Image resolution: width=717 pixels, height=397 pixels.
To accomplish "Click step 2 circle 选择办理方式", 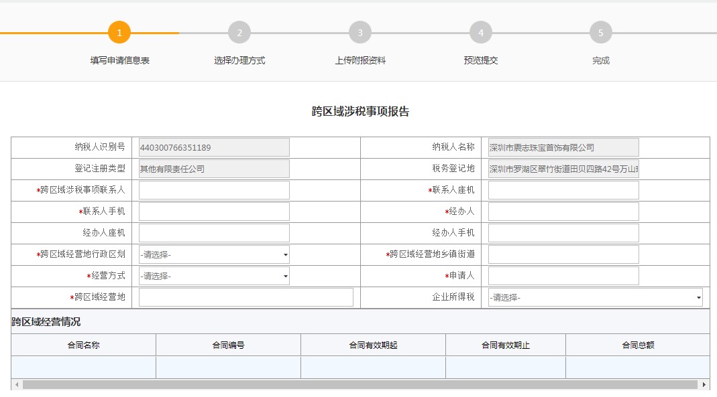I will point(239,32).
